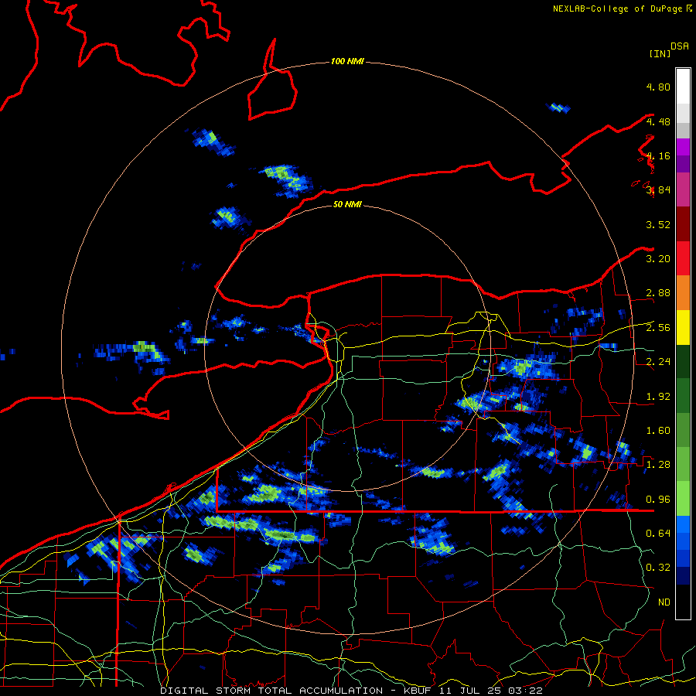Image resolution: width=696 pixels, height=696 pixels.
Task: Click the DSA product label above the legend
Action: click(680, 46)
